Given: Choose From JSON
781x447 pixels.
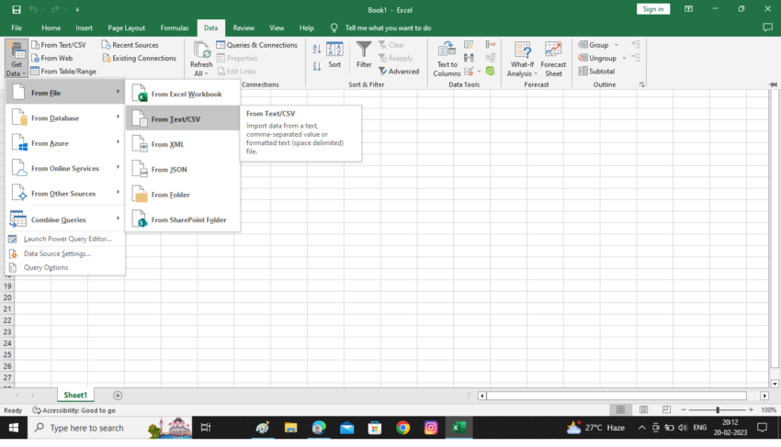Looking at the screenshot, I should pyautogui.click(x=183, y=169).
